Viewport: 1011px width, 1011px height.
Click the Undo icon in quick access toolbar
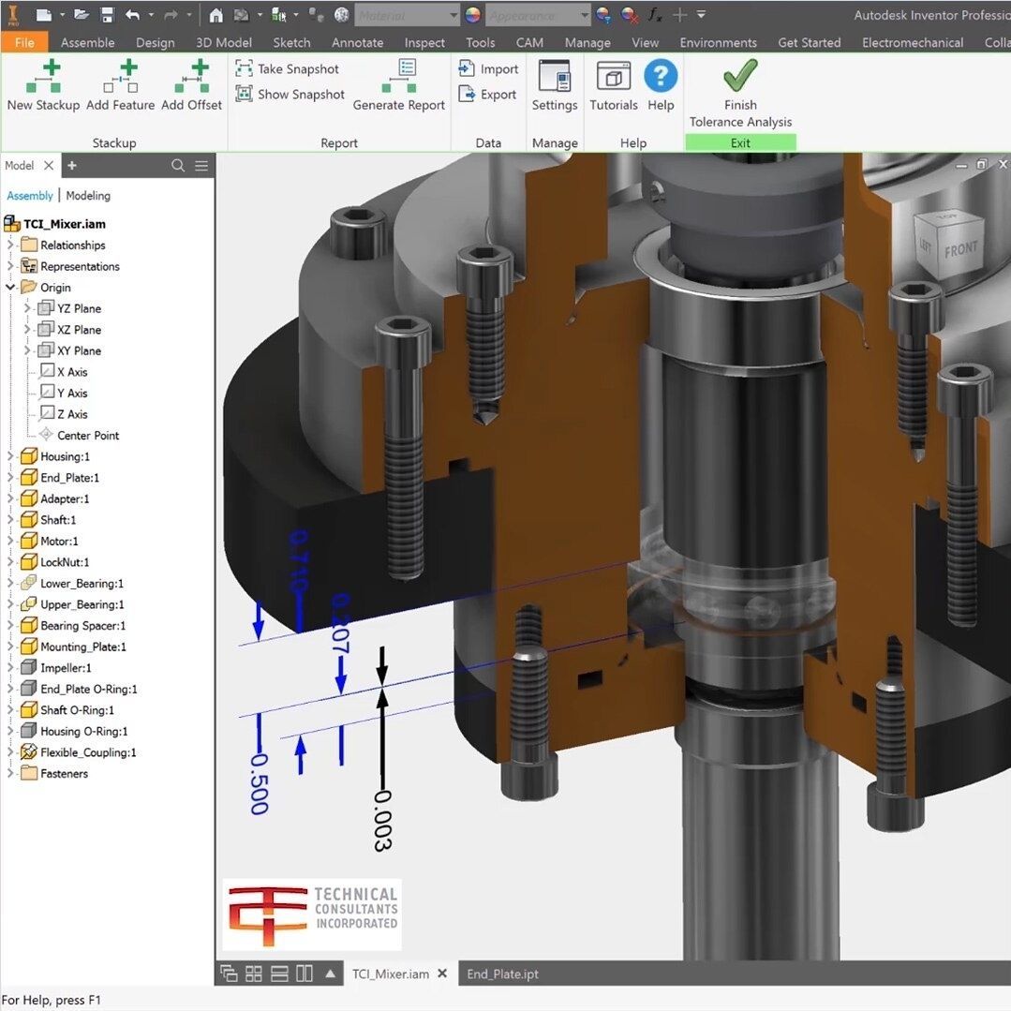coord(131,15)
